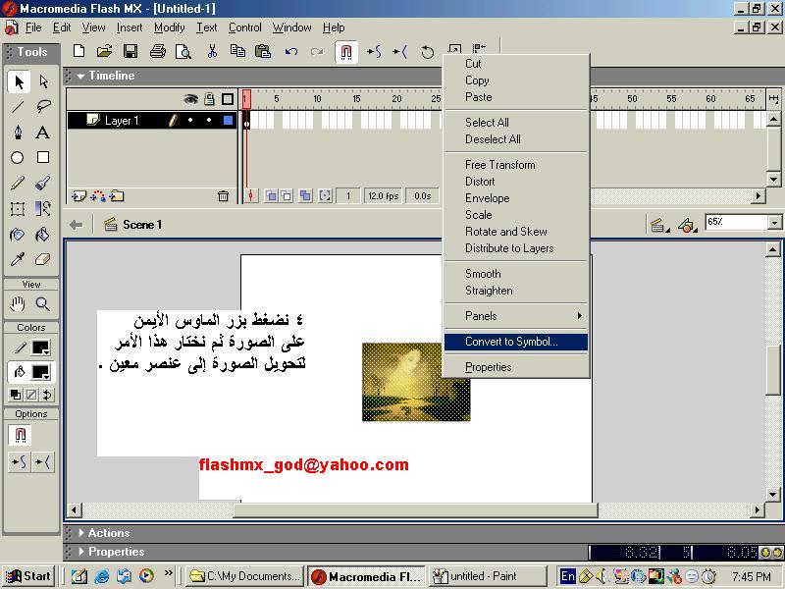Select the Subselection tool
The height and width of the screenshot is (589, 785).
point(43,81)
